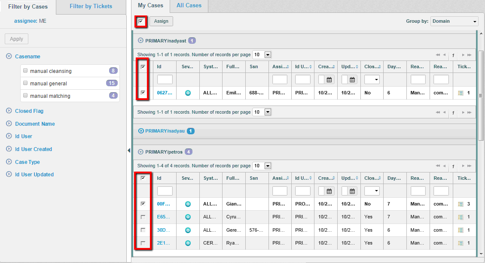The image size is (485, 263).
Task: Open the Group by Domain dropdown
Action: tap(454, 21)
